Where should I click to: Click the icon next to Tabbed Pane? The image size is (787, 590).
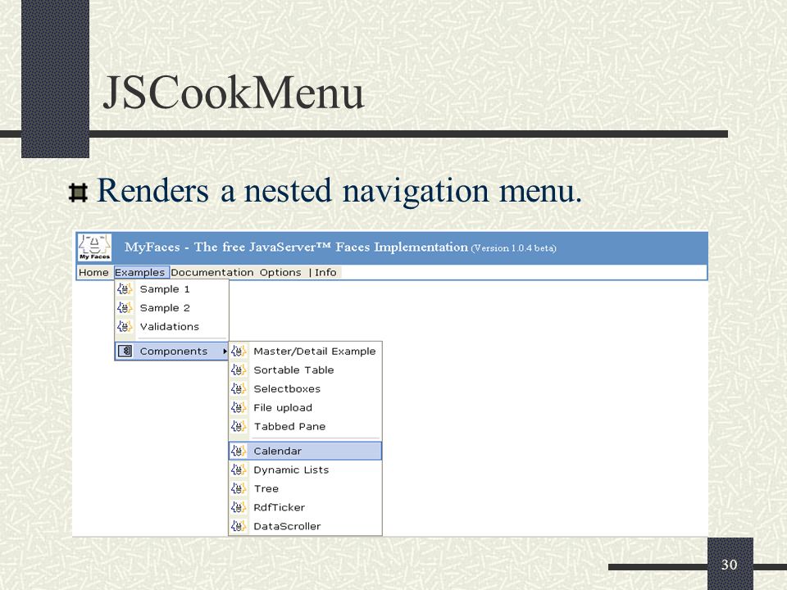point(239,426)
